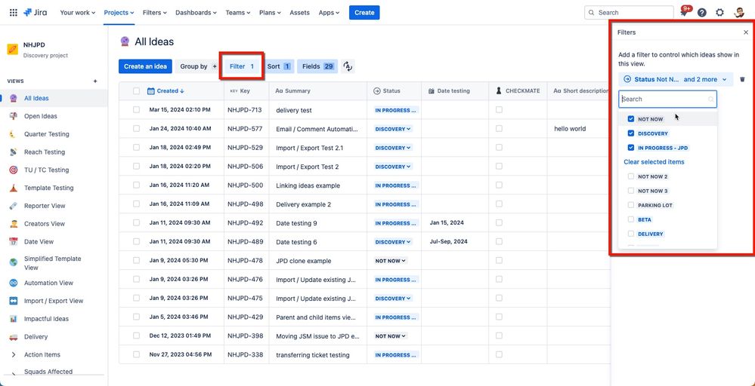Open Automation View
This screenshot has width=755, height=386.
pyautogui.click(x=48, y=283)
